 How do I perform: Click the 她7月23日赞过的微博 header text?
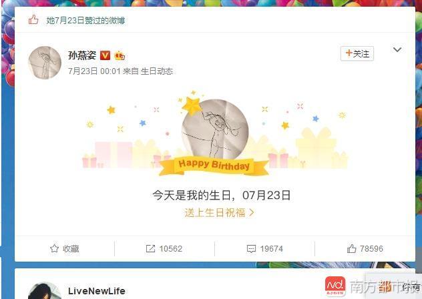tap(85, 21)
